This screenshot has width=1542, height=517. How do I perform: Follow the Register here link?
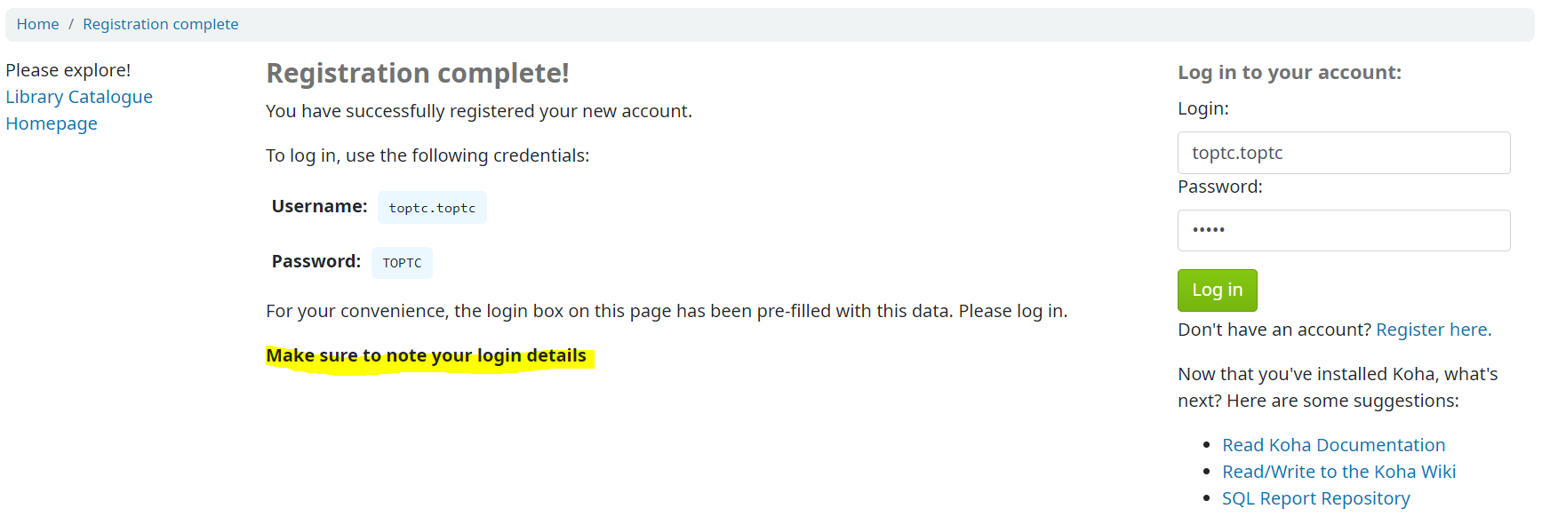1434,330
